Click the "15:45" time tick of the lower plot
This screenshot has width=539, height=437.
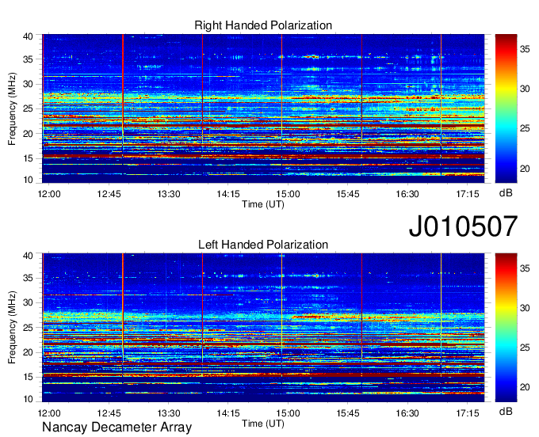point(347,413)
